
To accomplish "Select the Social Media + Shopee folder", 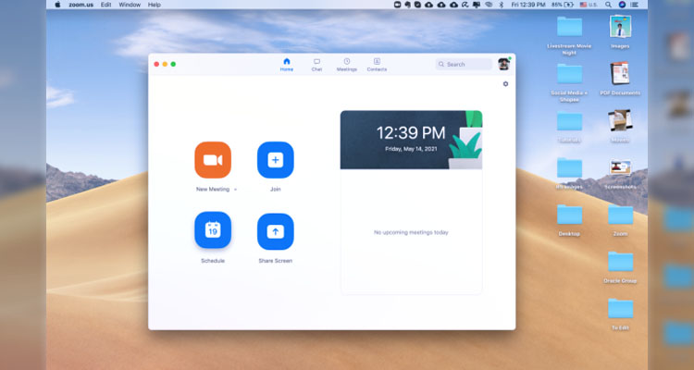I will pyautogui.click(x=569, y=73).
